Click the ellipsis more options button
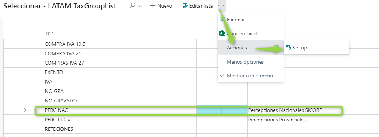 pos(221,5)
